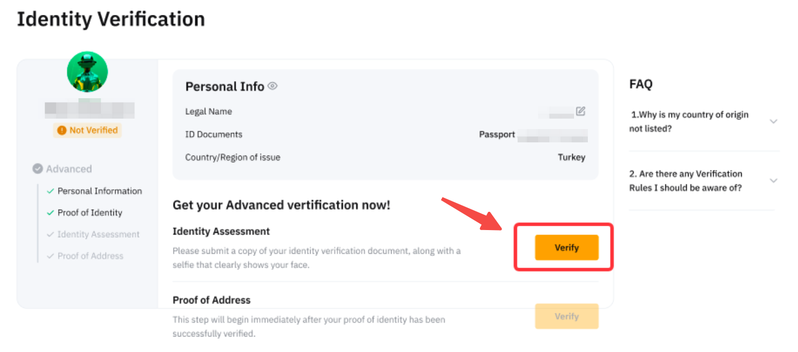Image resolution: width=798 pixels, height=352 pixels.
Task: Click the edit pencil icon for Legal Name
Action: click(x=580, y=111)
